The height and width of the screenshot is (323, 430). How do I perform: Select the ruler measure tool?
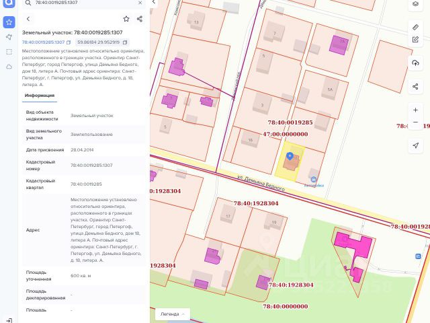415,27
